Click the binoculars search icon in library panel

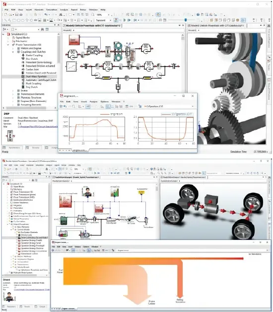[43, 29]
